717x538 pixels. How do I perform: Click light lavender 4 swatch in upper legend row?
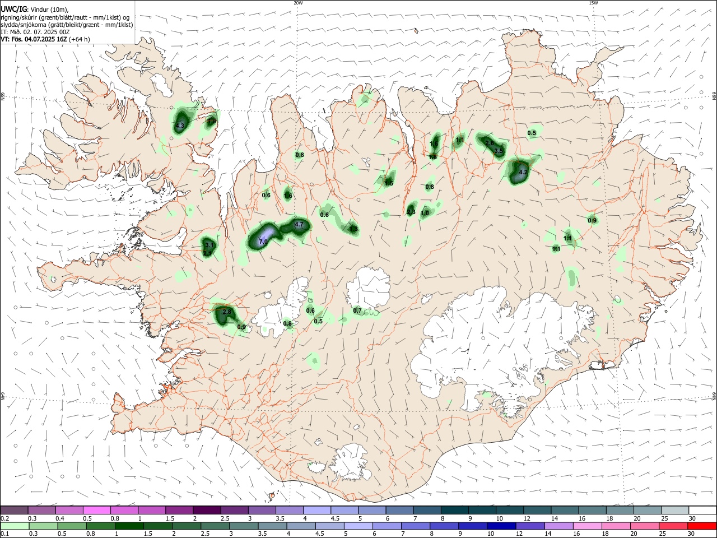pos(316,511)
